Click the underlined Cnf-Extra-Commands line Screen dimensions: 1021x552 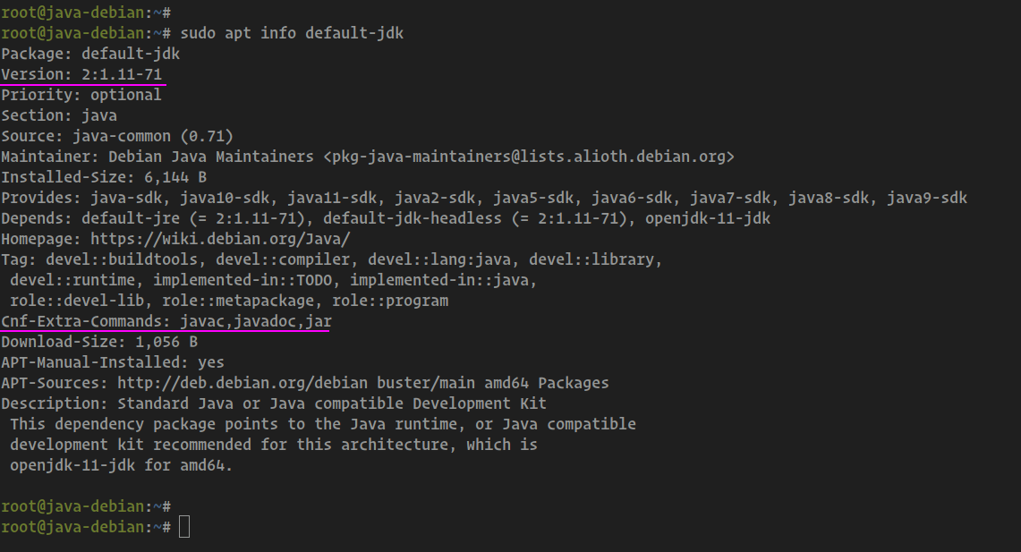(166, 321)
